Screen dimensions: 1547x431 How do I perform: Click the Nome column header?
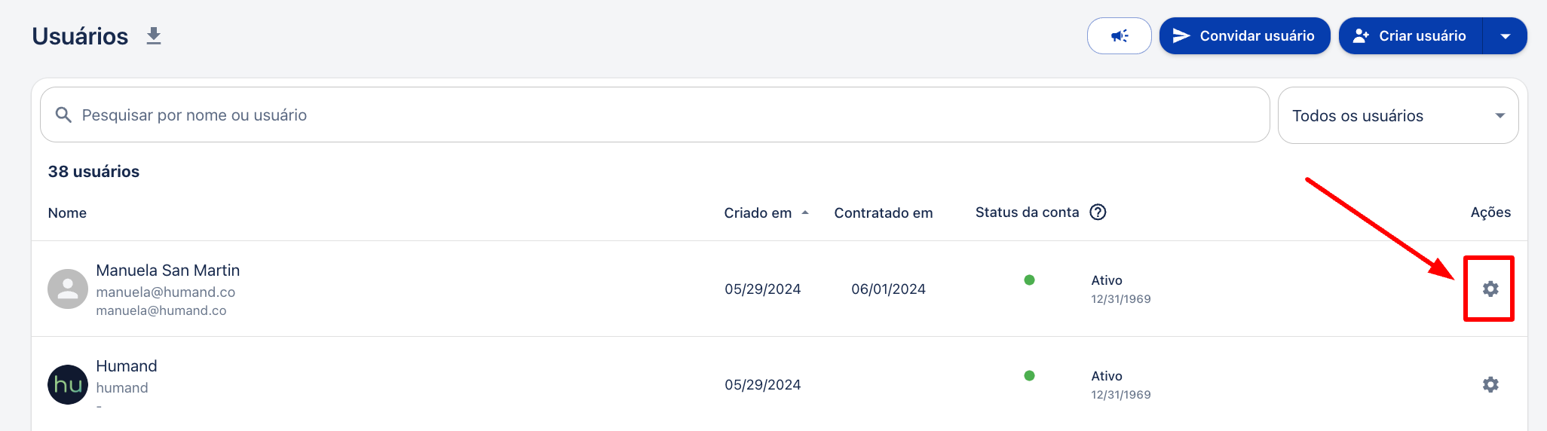pos(67,213)
